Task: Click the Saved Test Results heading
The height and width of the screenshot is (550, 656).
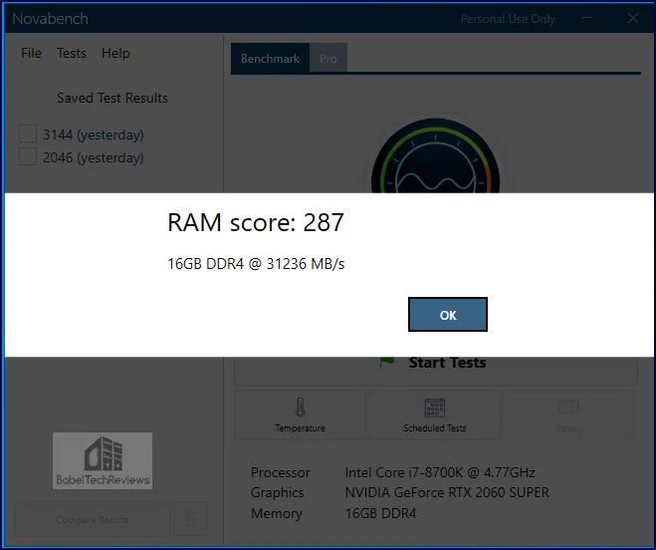Action: [x=112, y=98]
